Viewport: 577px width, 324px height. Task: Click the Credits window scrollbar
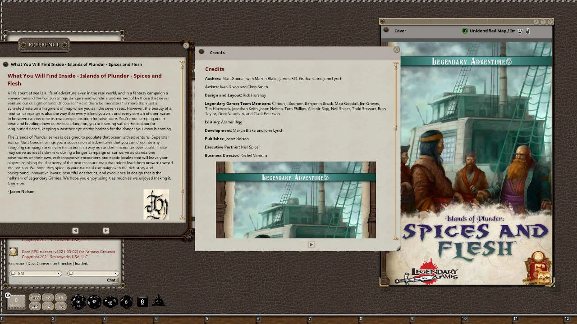tap(396, 152)
